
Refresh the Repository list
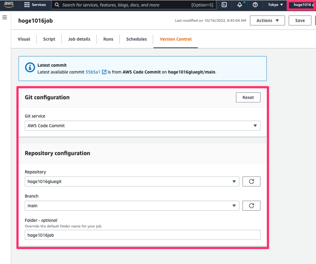[251, 181]
